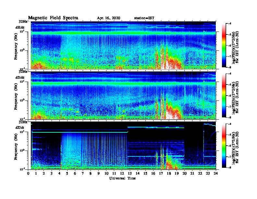Click the "Frequency (Hz)" label of dH/dt panel
Screen dimensions: 257x199
(x=16, y=46)
